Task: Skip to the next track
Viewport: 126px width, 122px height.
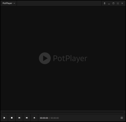Action: click(27, 118)
